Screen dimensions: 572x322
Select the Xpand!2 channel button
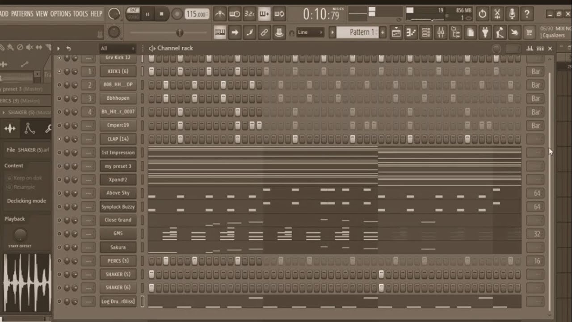coord(118,179)
